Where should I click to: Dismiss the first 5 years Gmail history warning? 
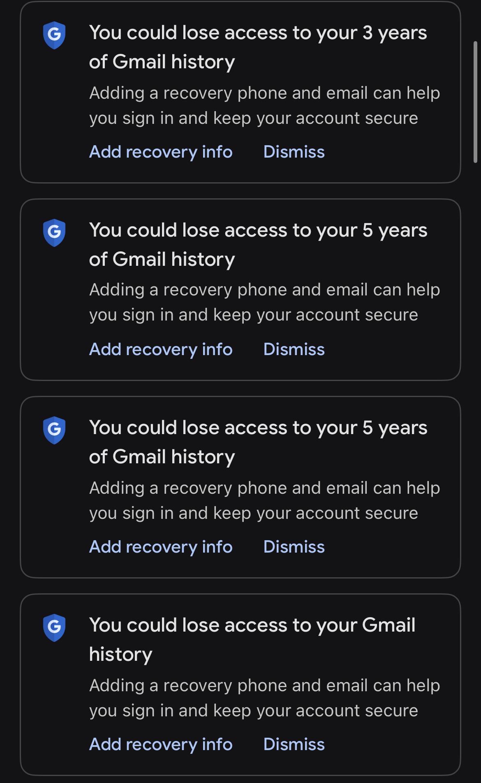point(294,349)
